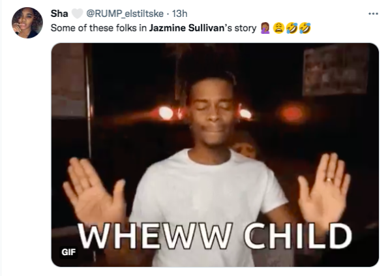
Task: Open the @RUMP_elstiltske handle link
Action: [x=125, y=14]
